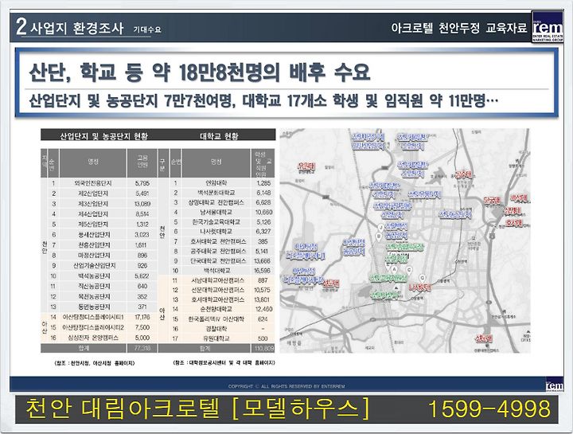
Task: Click the university table total 110,809
Action: (x=264, y=349)
